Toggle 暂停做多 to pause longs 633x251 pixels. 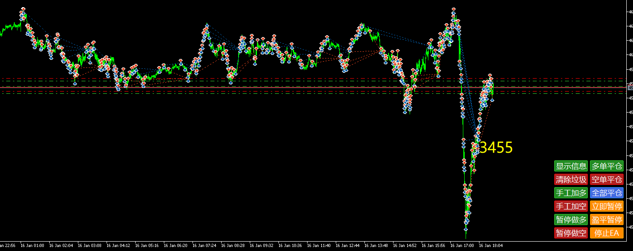tap(571, 220)
